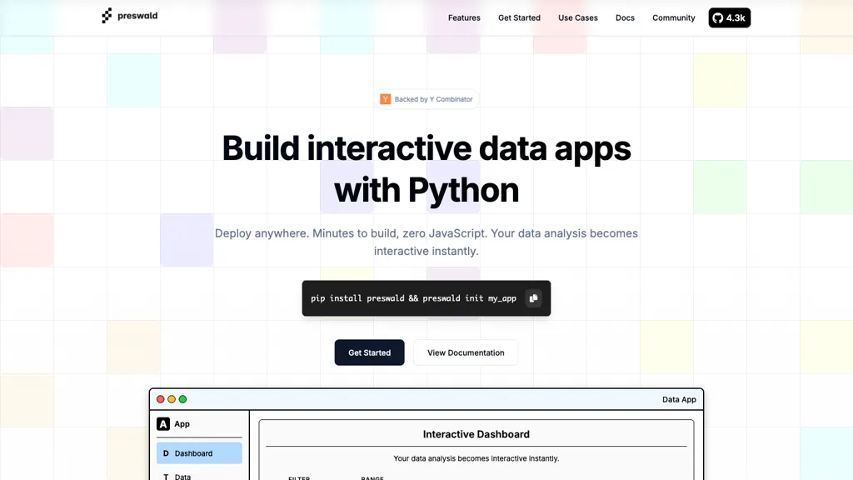Screen dimensions: 853x480
Task: Click the 'Build interactive data apps' headline
Action: 426,148
